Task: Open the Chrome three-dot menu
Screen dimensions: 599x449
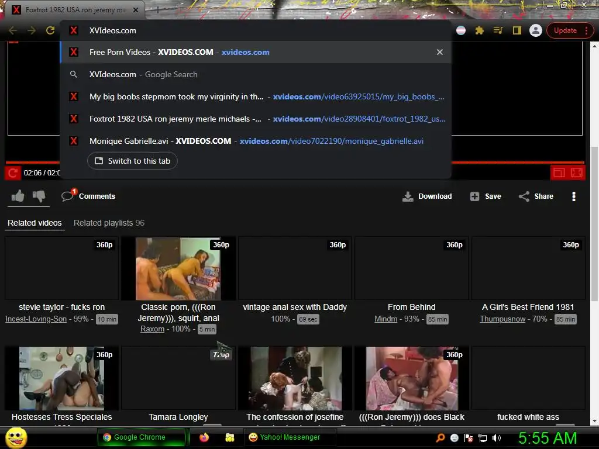Action: tap(586, 30)
